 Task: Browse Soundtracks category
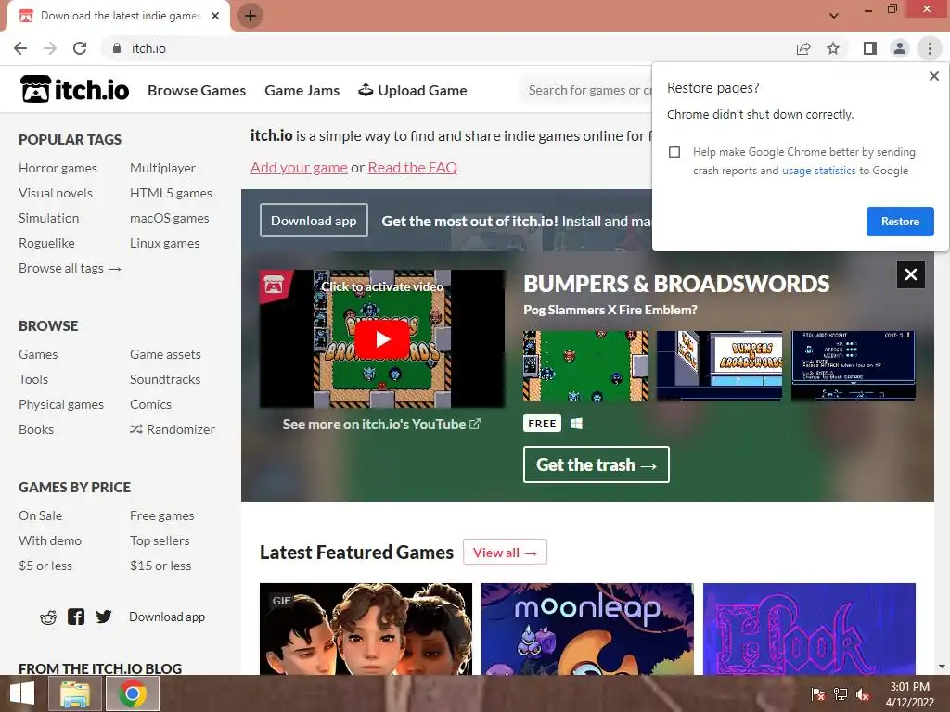[x=165, y=379]
